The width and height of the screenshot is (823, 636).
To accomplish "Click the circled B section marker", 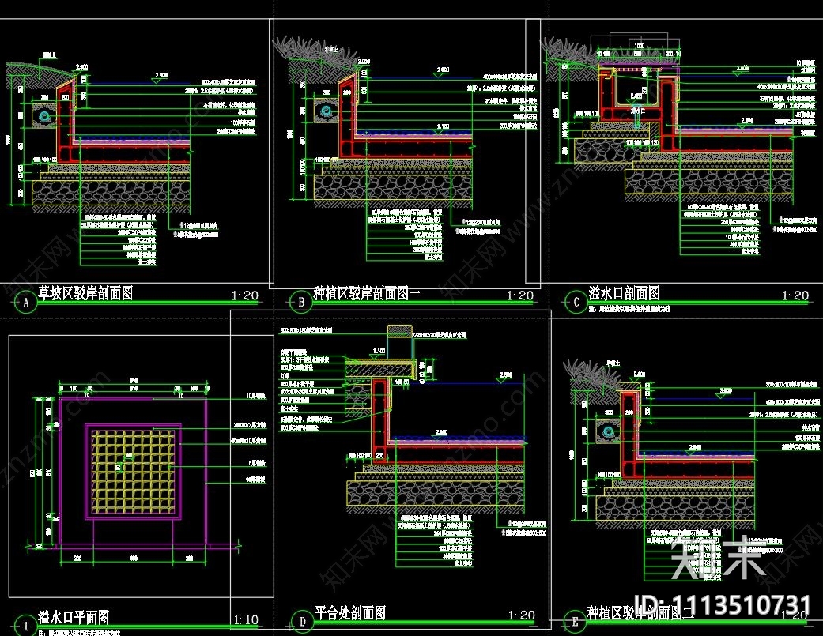I will 300,302.
